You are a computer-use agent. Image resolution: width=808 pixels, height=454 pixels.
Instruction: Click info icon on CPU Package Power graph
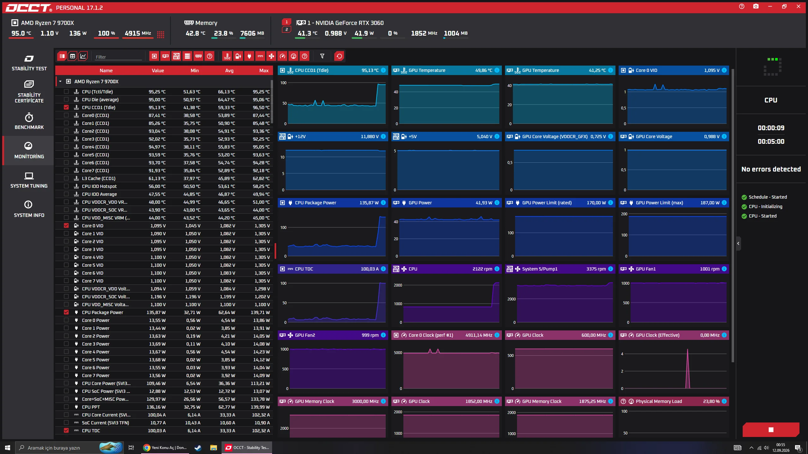tap(383, 203)
